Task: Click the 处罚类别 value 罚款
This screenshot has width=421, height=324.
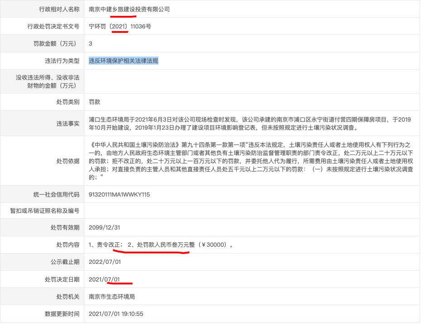Action: pyautogui.click(x=95, y=102)
